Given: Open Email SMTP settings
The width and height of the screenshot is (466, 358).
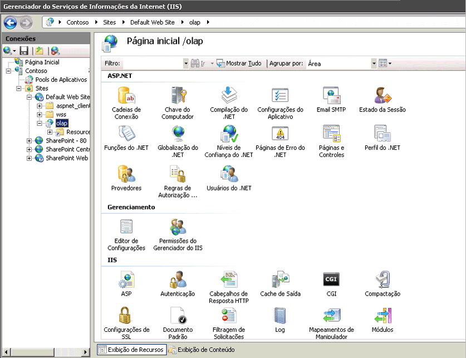Looking at the screenshot, I should [331, 100].
